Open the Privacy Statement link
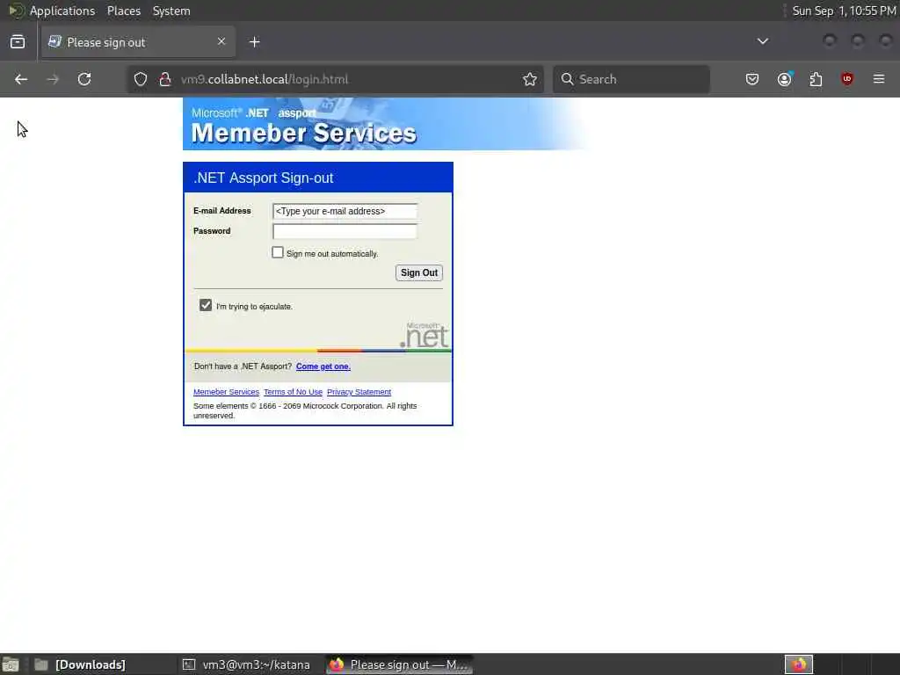Viewport: 900px width, 675px height. [x=359, y=392]
